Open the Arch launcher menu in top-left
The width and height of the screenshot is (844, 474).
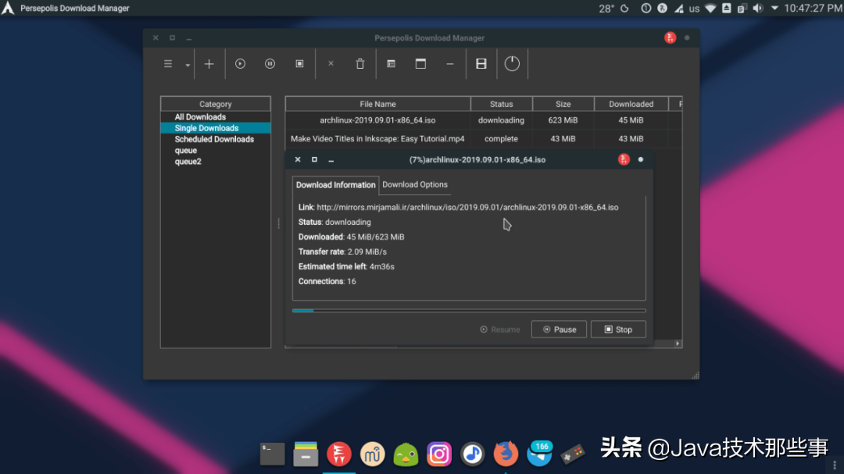[8, 8]
